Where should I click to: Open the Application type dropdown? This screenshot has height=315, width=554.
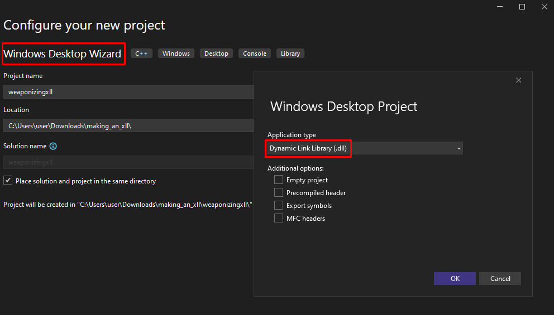pos(365,148)
